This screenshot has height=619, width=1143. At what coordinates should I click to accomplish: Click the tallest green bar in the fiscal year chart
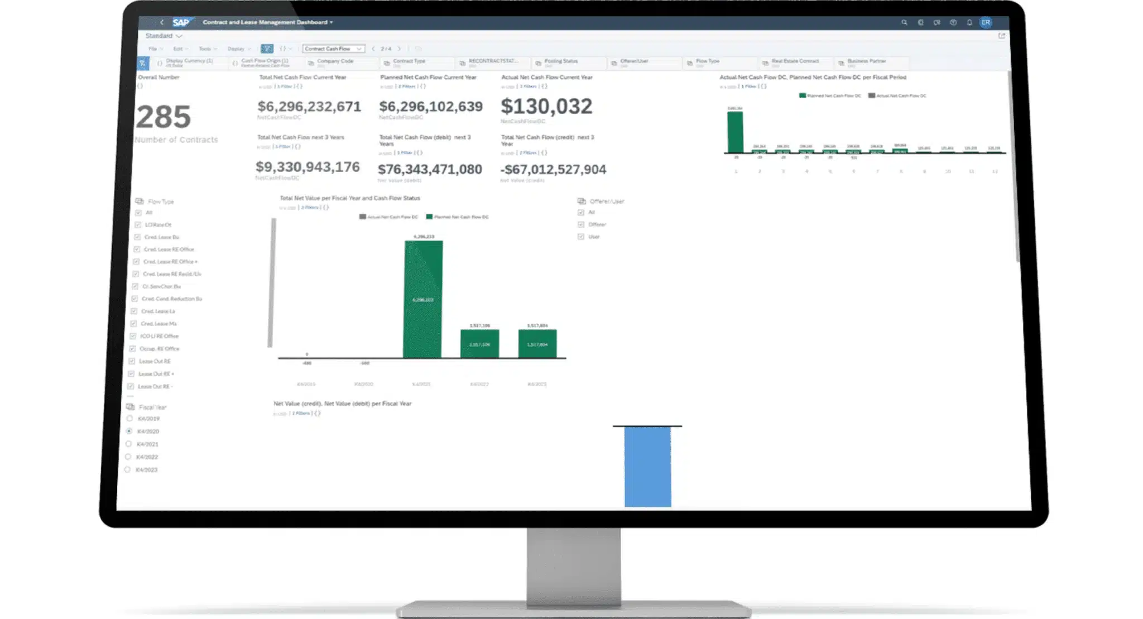pyautogui.click(x=423, y=299)
